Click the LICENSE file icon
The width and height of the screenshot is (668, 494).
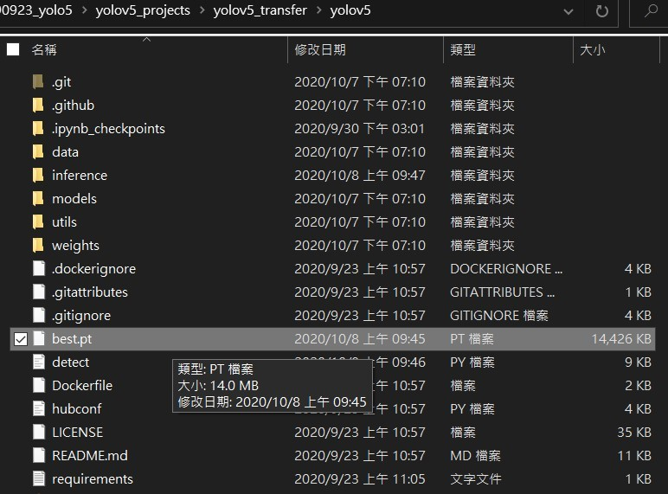39,433
